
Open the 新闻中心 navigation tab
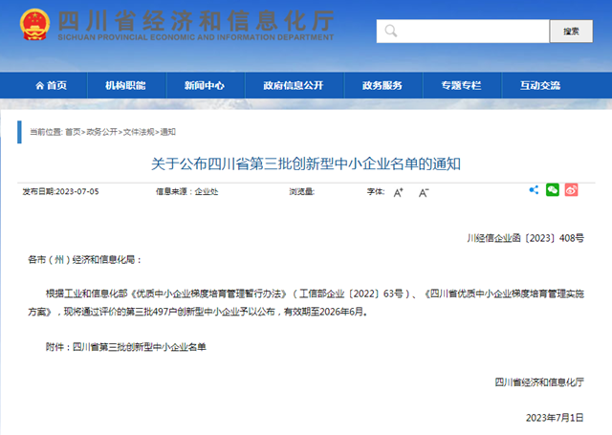point(204,85)
